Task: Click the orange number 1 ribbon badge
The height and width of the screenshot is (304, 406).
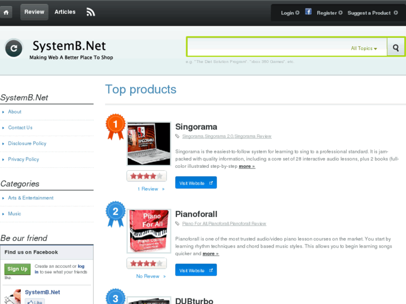Action: click(x=116, y=127)
